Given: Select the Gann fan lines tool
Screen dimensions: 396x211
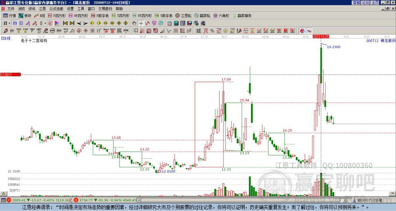Looking at the screenshot, I should tap(142, 31).
